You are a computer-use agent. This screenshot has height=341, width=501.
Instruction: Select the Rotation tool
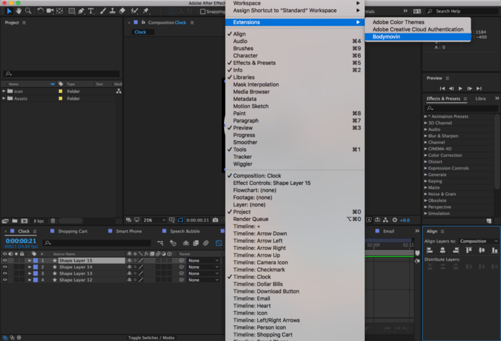pos(40,11)
